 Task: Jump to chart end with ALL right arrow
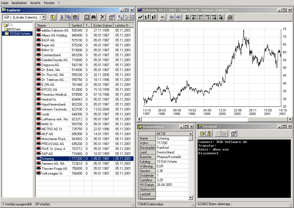point(221,17)
